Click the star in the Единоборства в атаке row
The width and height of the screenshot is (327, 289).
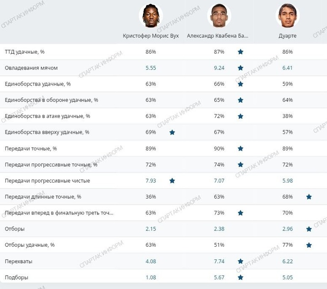[240, 116]
